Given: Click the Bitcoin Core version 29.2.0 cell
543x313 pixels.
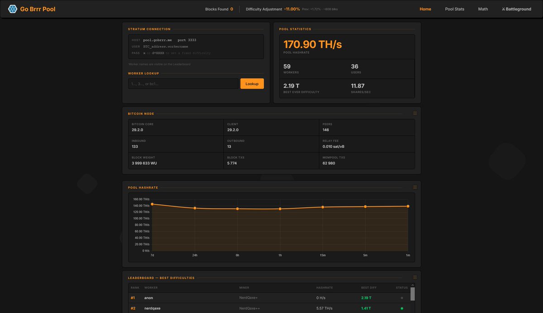Looking at the screenshot, I should [176, 127].
